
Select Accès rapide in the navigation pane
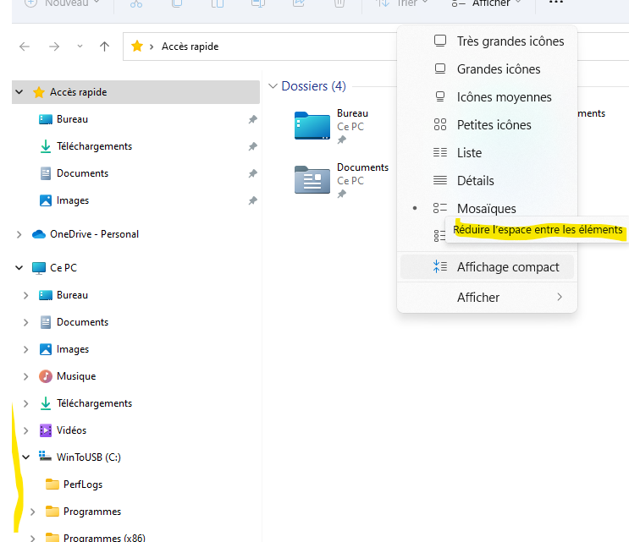[x=135, y=92]
